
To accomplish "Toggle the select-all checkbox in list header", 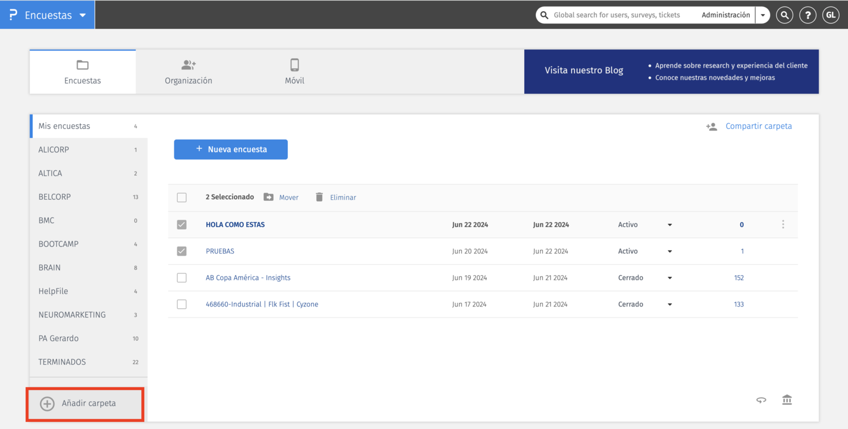I will pos(181,197).
